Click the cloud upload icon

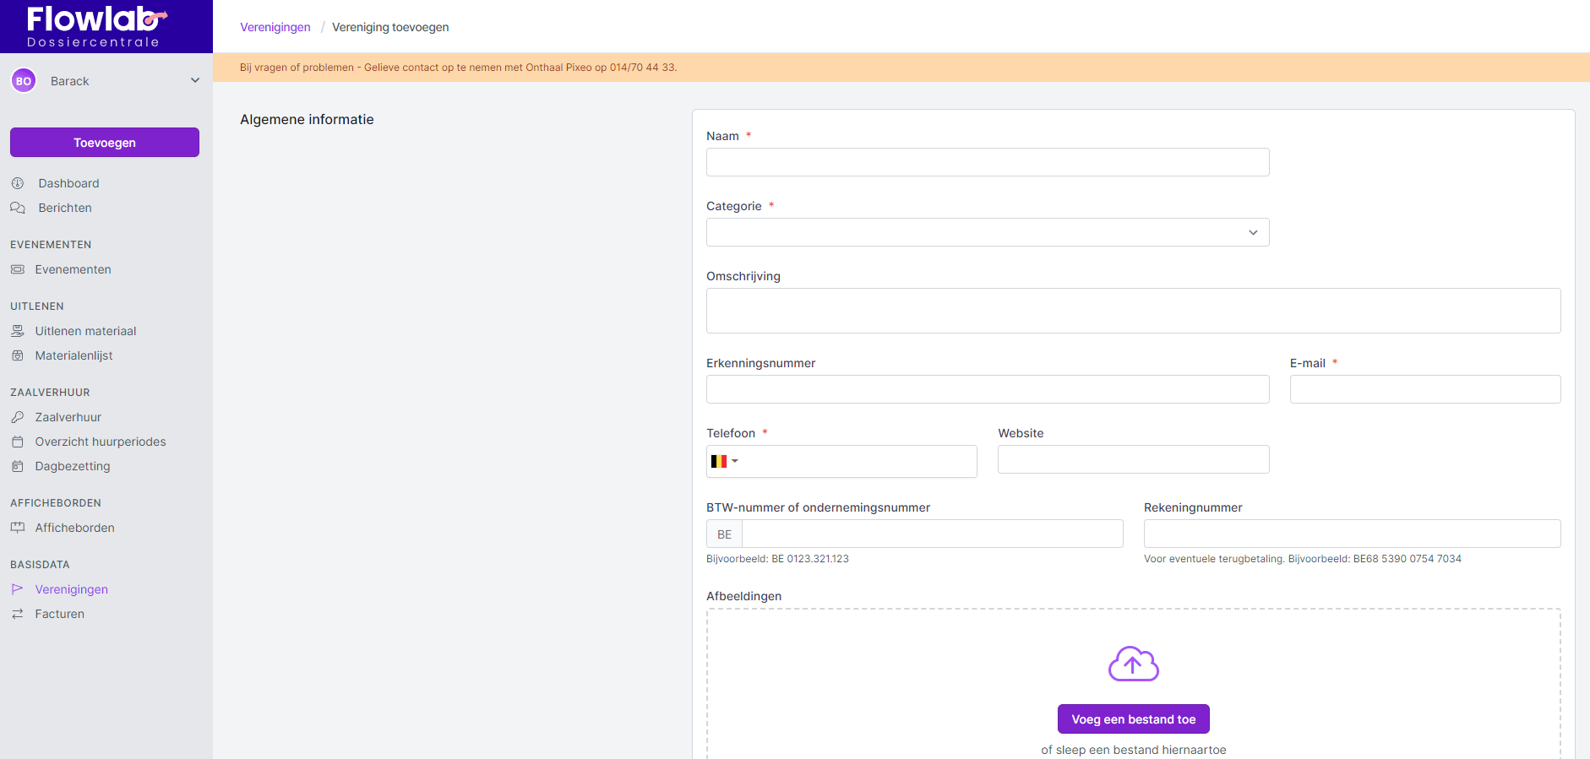(1133, 664)
